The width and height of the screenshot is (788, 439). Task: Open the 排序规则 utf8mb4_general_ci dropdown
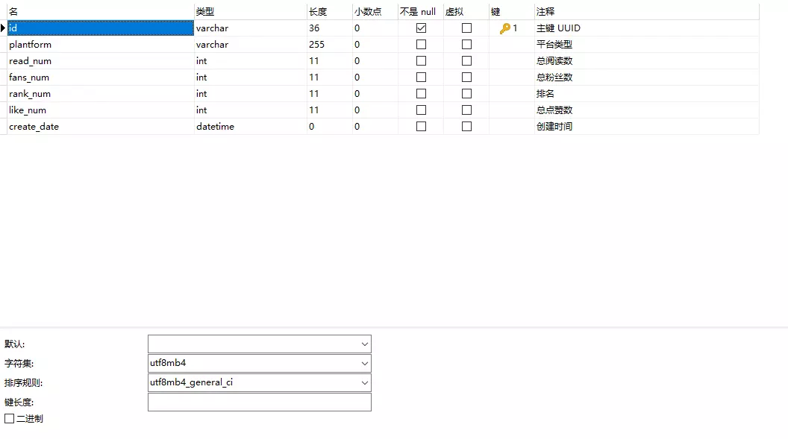pos(365,383)
